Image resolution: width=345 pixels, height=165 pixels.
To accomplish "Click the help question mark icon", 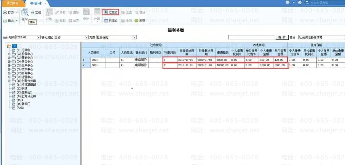I will tap(300, 3).
